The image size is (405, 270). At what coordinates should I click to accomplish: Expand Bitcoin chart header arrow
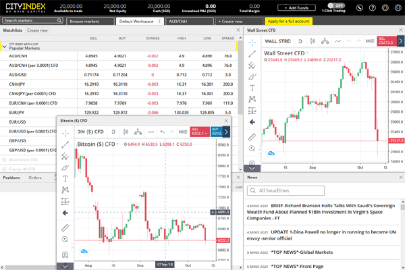(226, 132)
